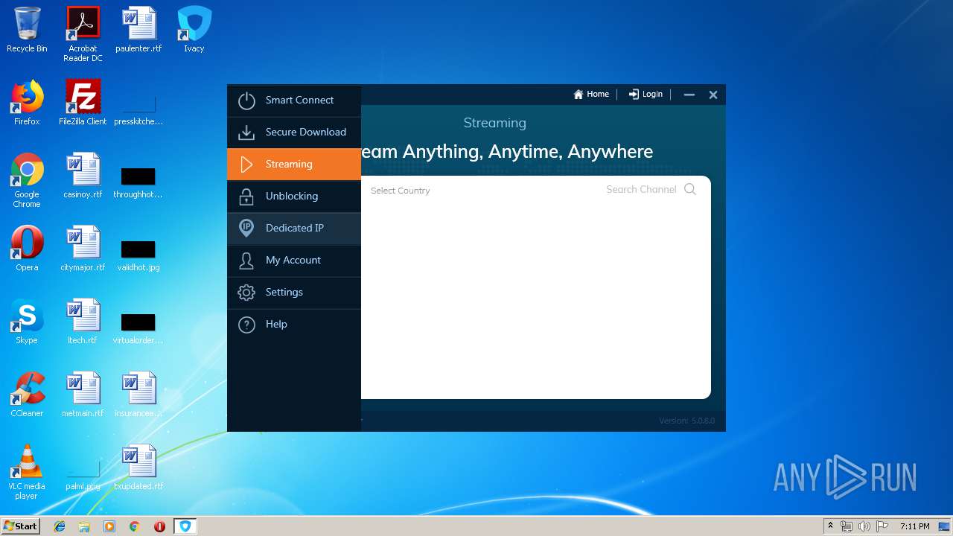This screenshot has width=953, height=536.
Task: Close the Ivacy window
Action: tap(713, 95)
